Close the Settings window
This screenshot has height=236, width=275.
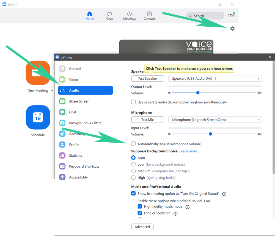click(270, 57)
